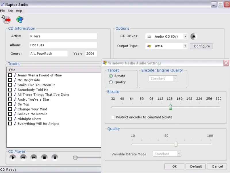The height and width of the screenshot is (173, 230).
Task: Enable Restrict encoder to constant bitrate
Action: [113, 117]
